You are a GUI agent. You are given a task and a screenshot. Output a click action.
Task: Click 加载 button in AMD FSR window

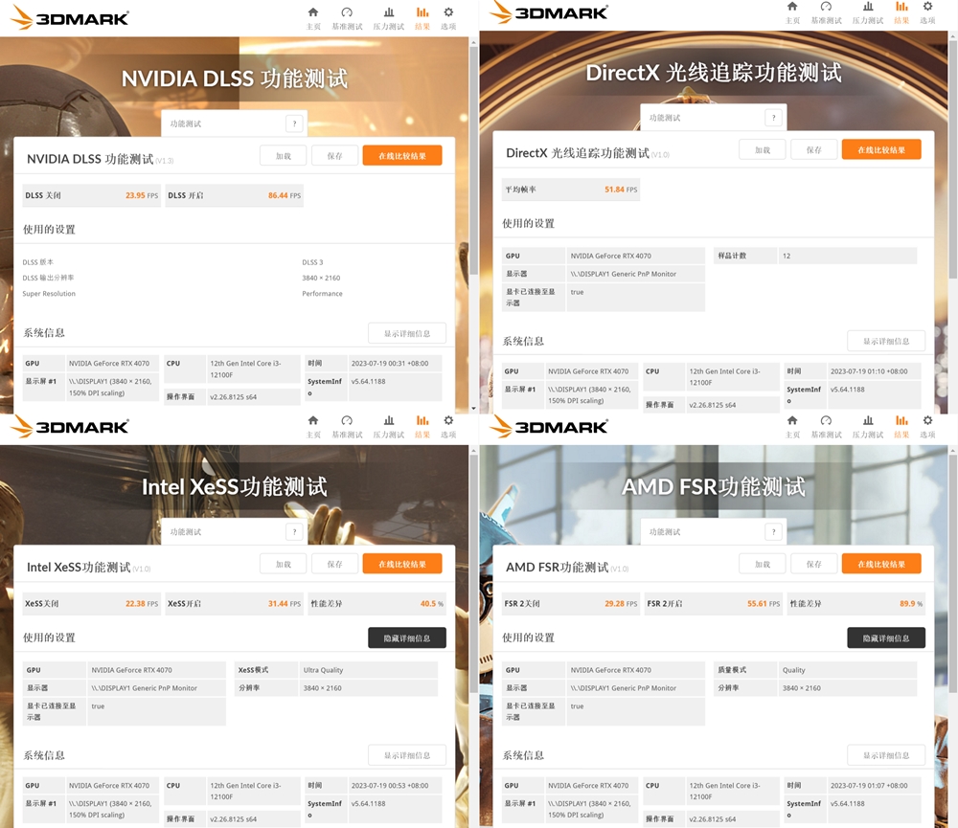coord(762,564)
